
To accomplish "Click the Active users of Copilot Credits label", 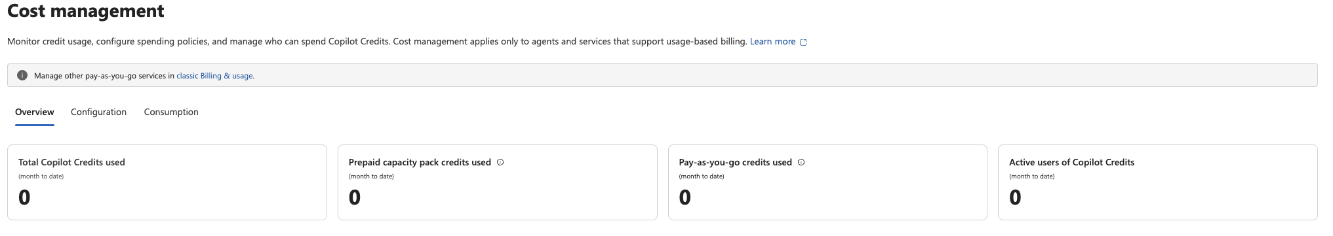I will 1071,162.
